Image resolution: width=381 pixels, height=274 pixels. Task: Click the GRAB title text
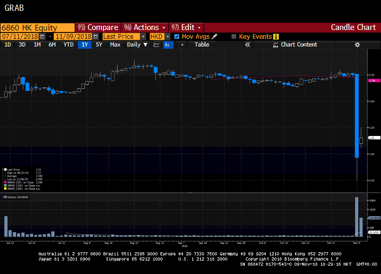click(14, 8)
